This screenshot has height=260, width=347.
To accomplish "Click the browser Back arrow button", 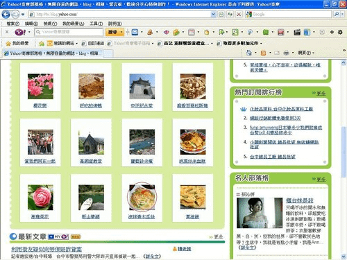I will click(6, 15).
